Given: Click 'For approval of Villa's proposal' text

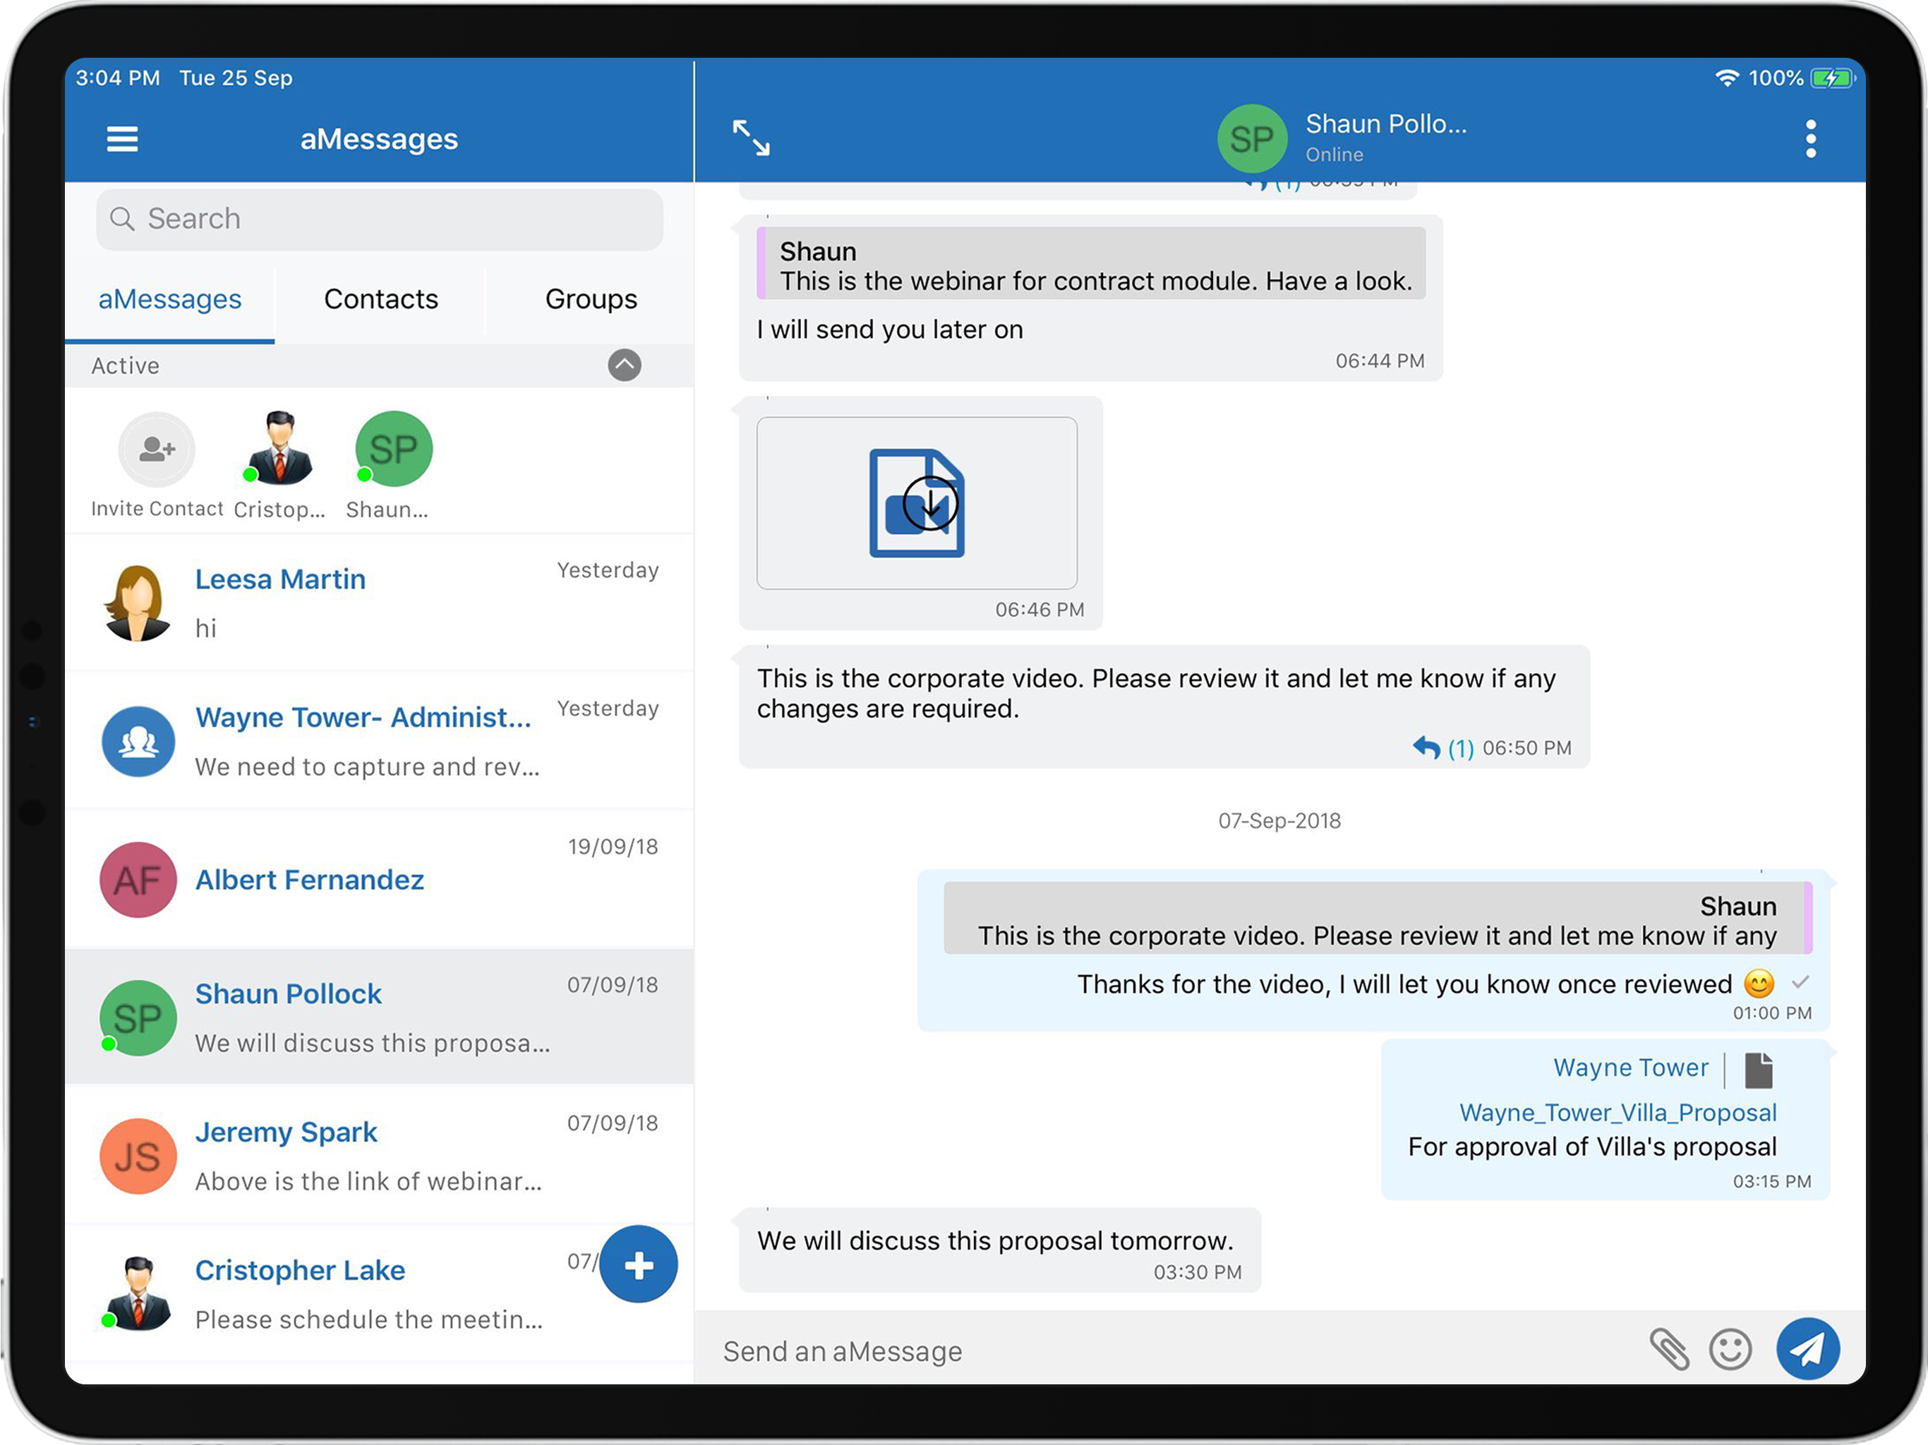Looking at the screenshot, I should tap(1591, 1147).
